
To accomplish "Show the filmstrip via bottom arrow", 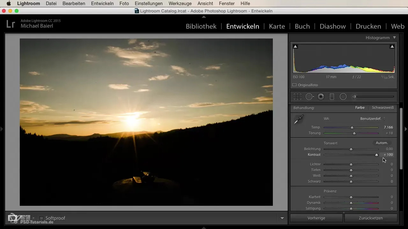I will pyautogui.click(x=204, y=228).
